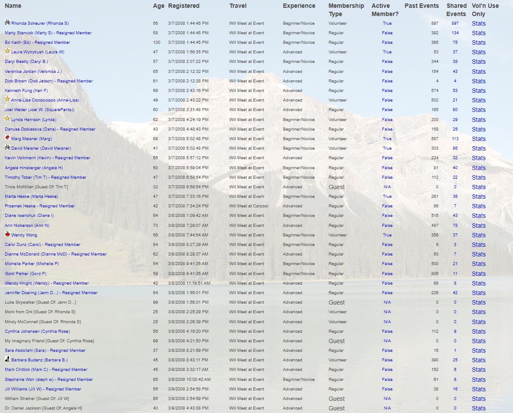Open Stats for Dr. Daniel Jackson
513x413 pixels.
pyautogui.click(x=479, y=408)
